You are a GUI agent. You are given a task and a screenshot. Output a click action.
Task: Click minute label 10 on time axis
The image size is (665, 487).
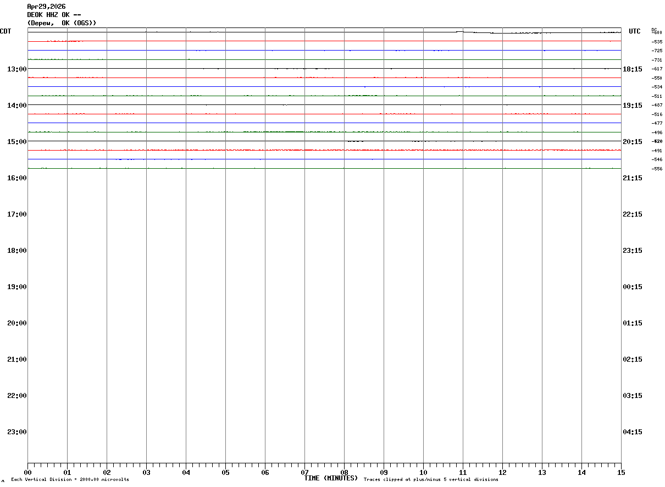[423, 473]
